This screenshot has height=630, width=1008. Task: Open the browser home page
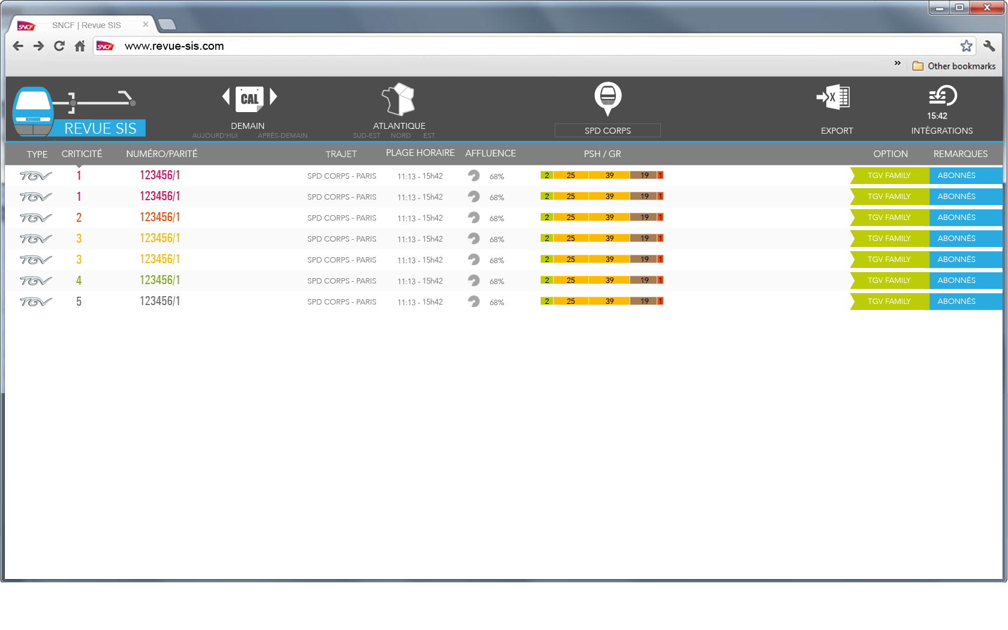(80, 46)
